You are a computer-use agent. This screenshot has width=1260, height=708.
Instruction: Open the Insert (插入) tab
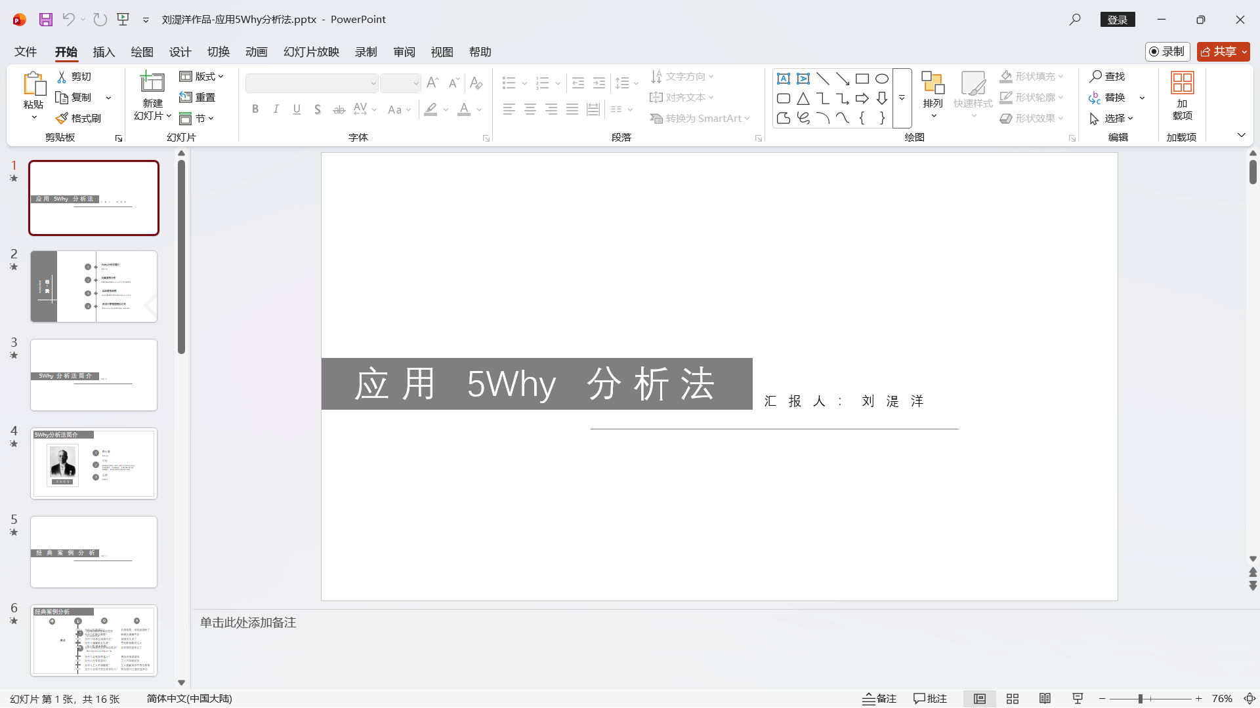pos(104,52)
